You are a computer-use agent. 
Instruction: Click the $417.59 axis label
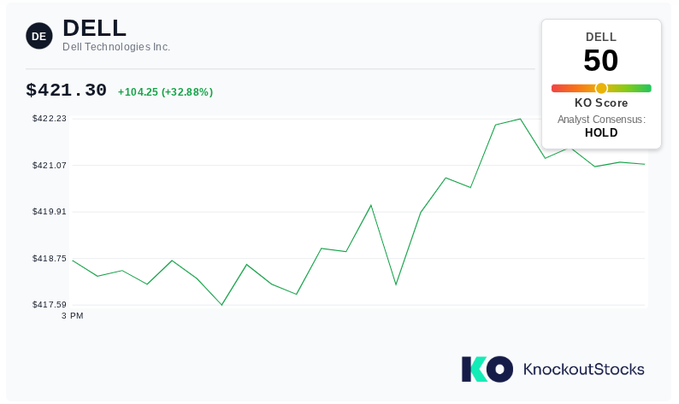pos(50,305)
